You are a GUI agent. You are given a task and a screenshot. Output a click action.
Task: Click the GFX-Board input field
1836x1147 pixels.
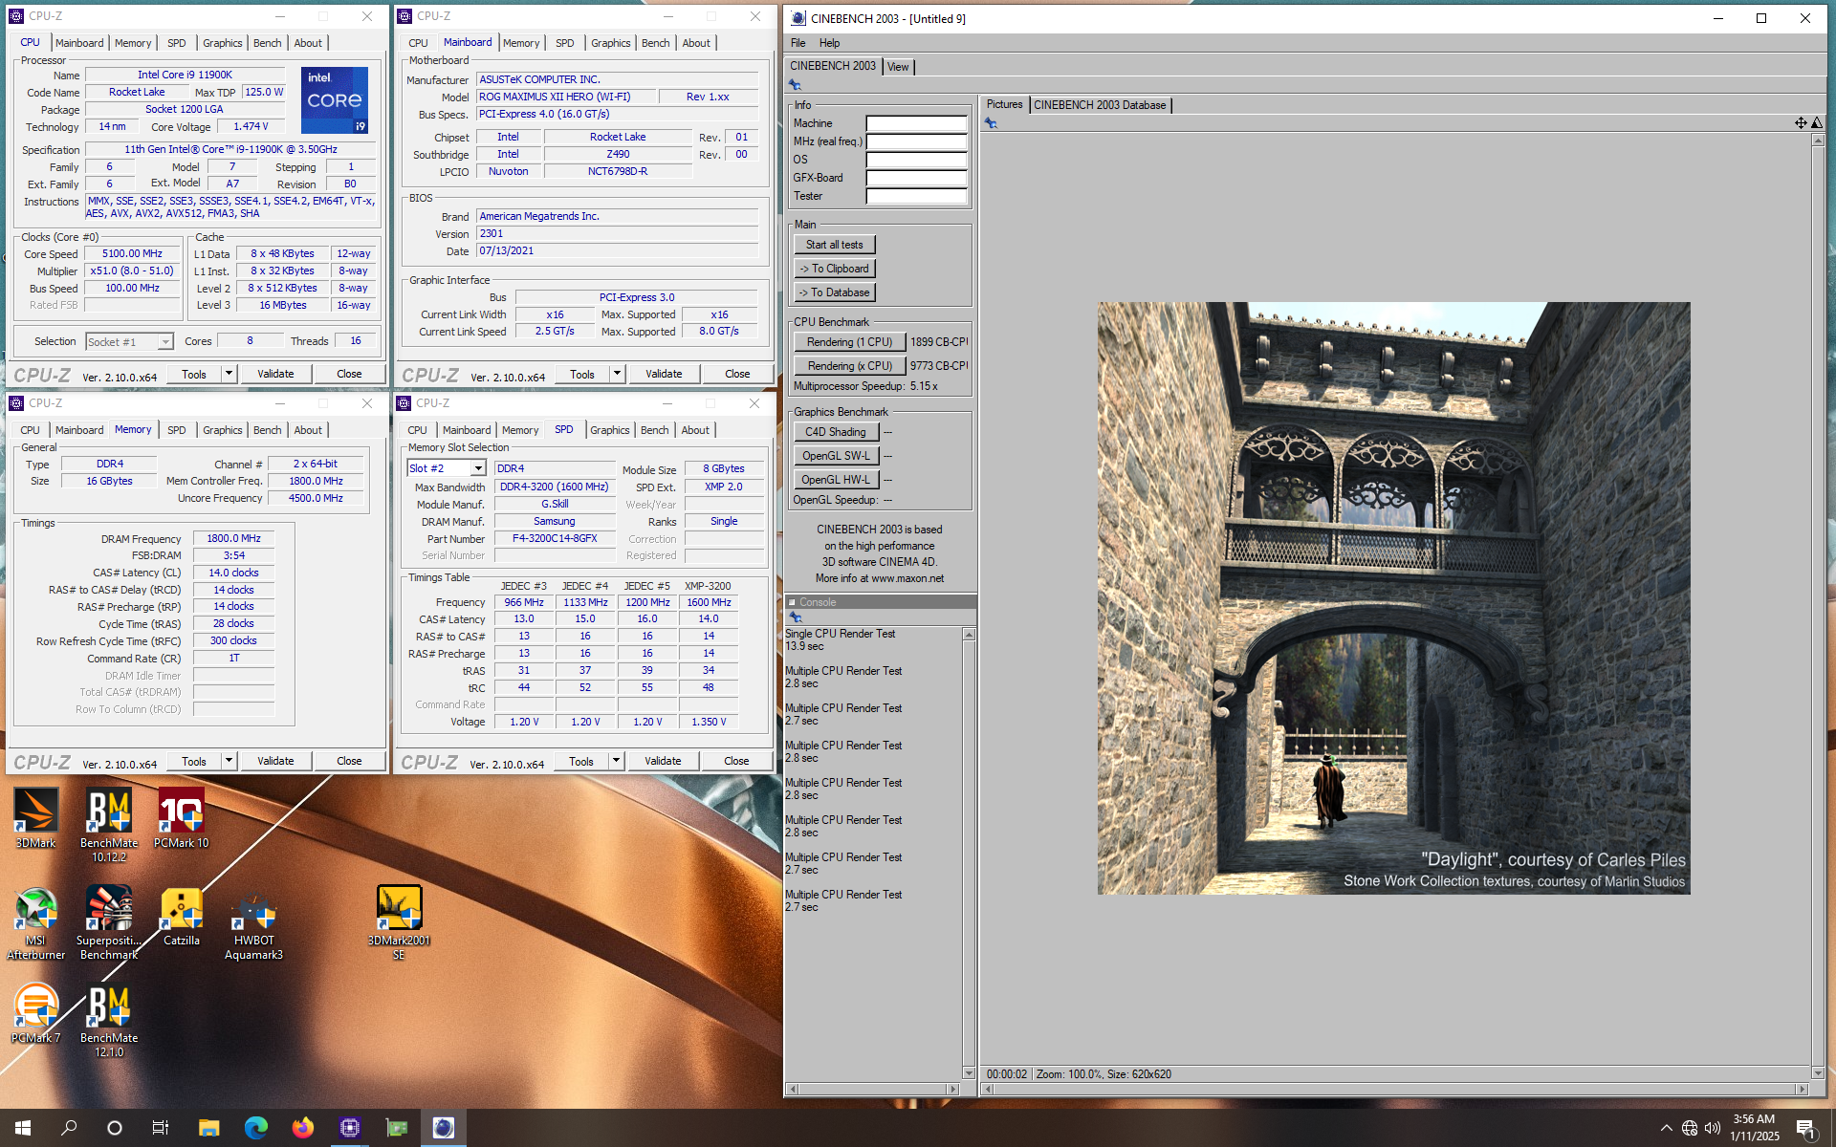click(x=916, y=178)
